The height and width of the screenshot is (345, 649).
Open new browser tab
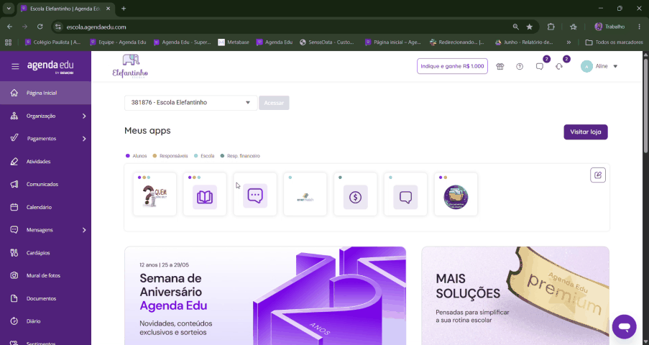pyautogui.click(x=124, y=9)
